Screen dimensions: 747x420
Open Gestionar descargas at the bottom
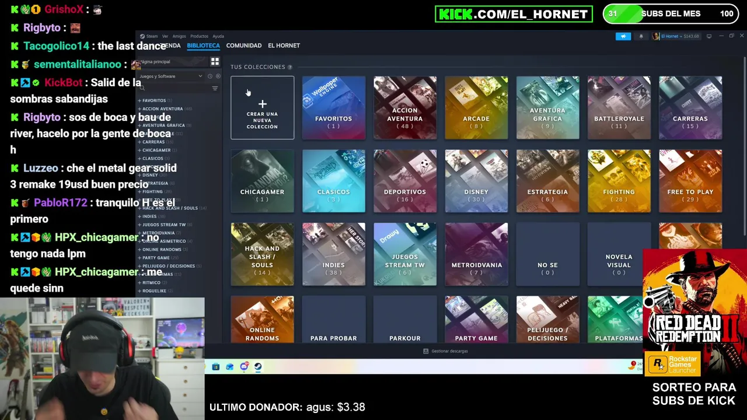pyautogui.click(x=446, y=351)
